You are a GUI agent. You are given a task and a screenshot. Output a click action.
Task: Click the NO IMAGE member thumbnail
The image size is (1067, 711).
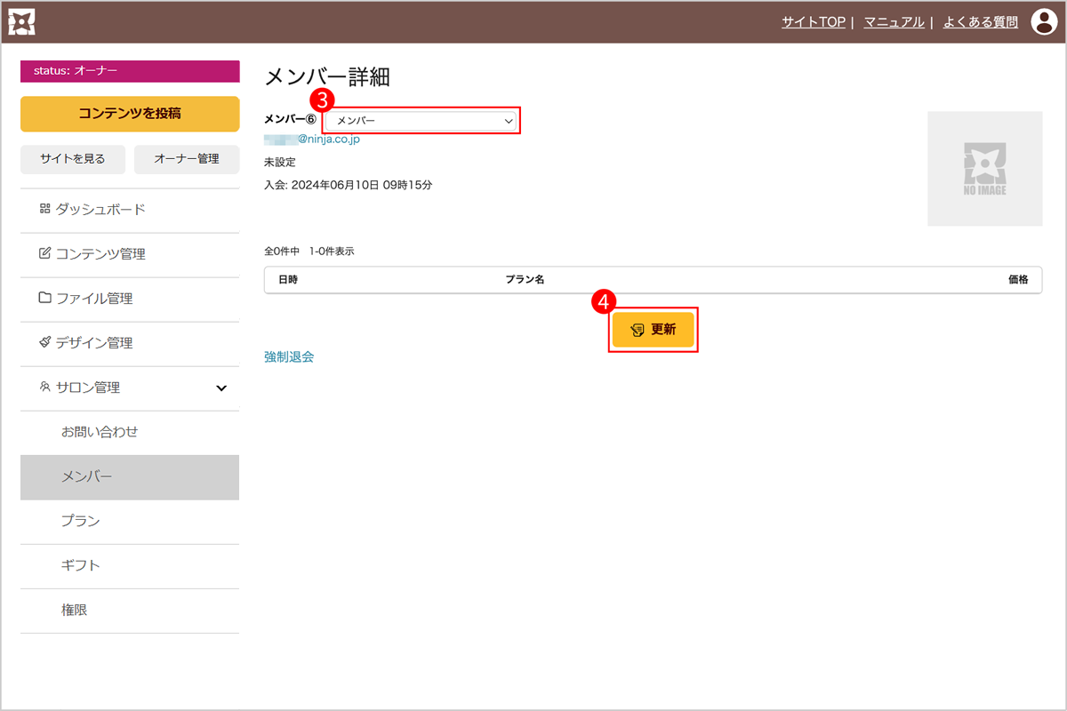(984, 169)
